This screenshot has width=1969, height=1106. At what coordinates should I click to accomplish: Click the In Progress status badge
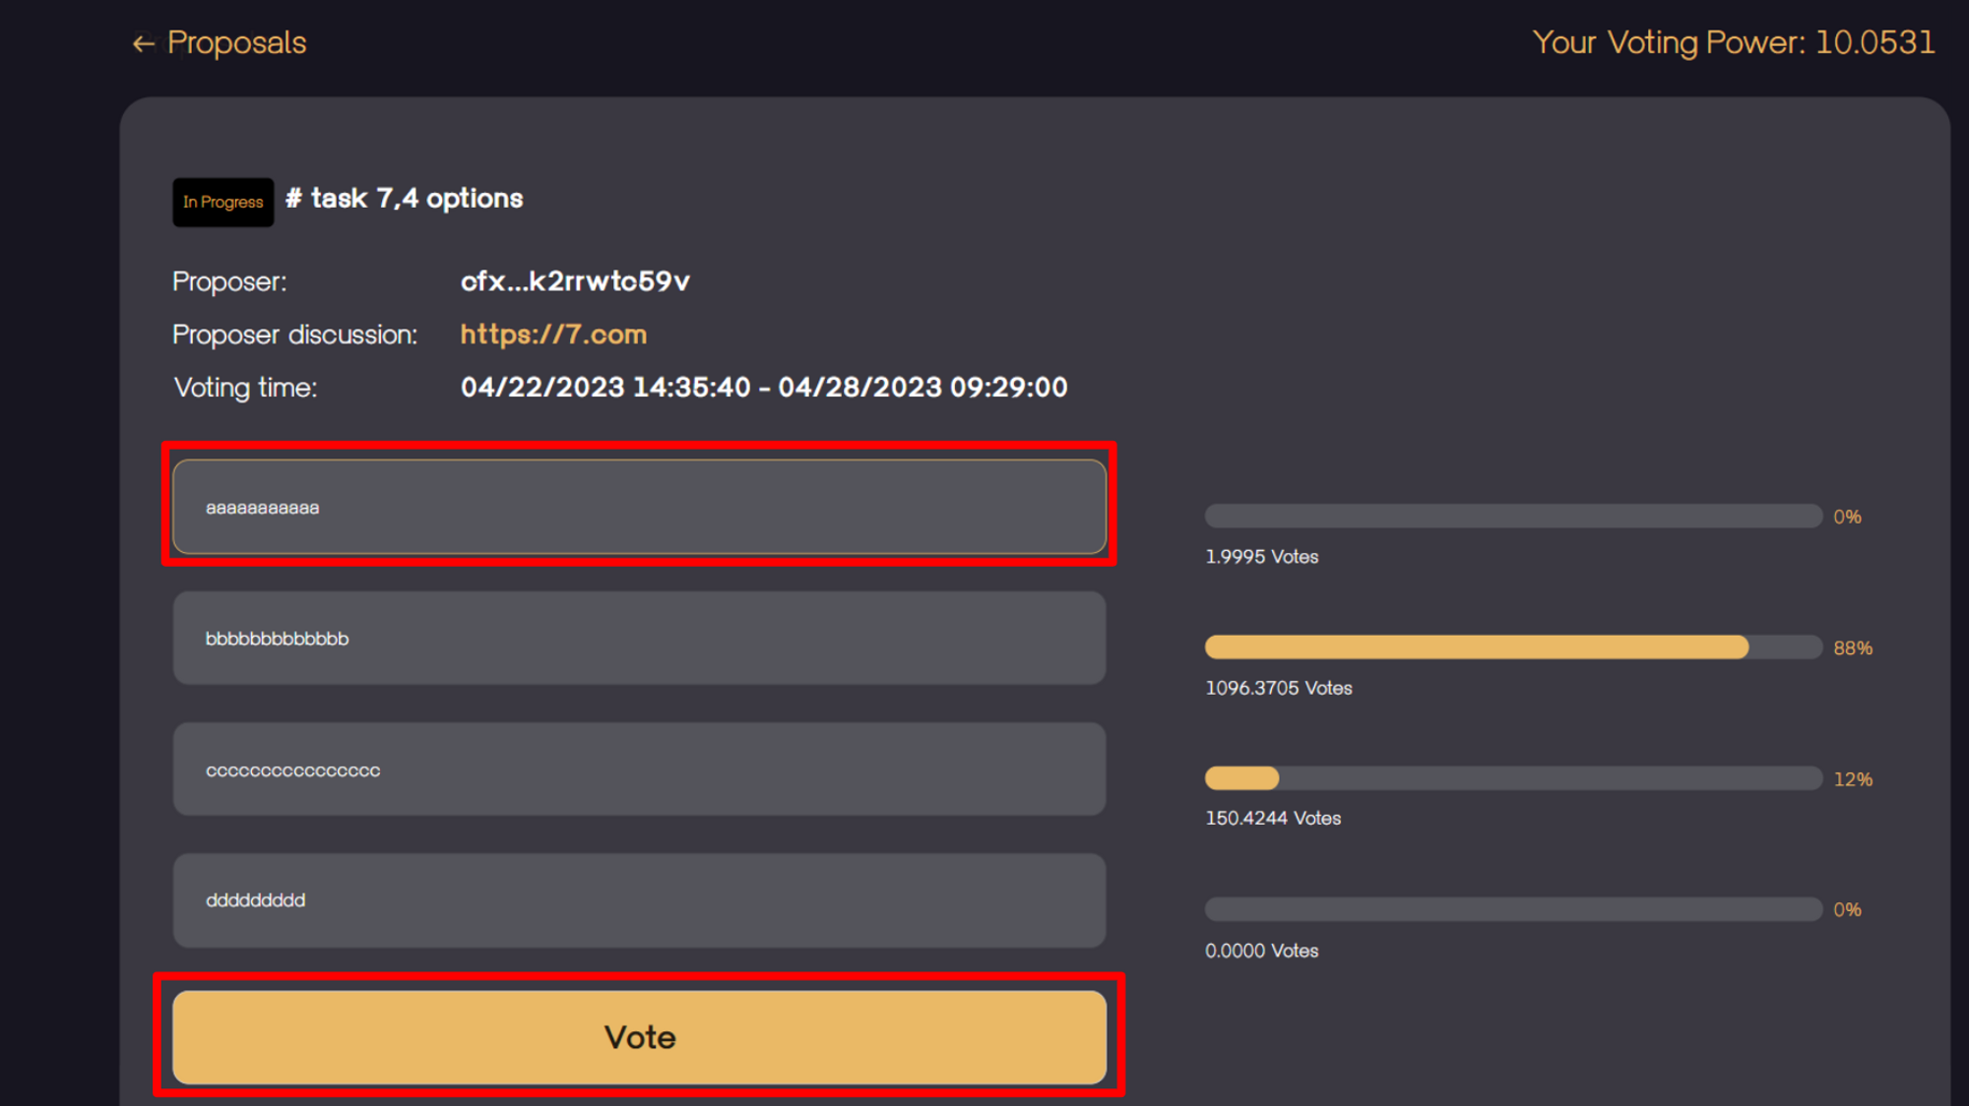223,202
